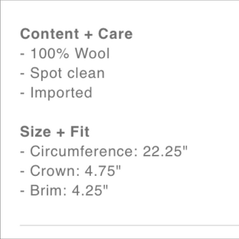
Task: Select the Circumference measurement line
Action: 104,151
